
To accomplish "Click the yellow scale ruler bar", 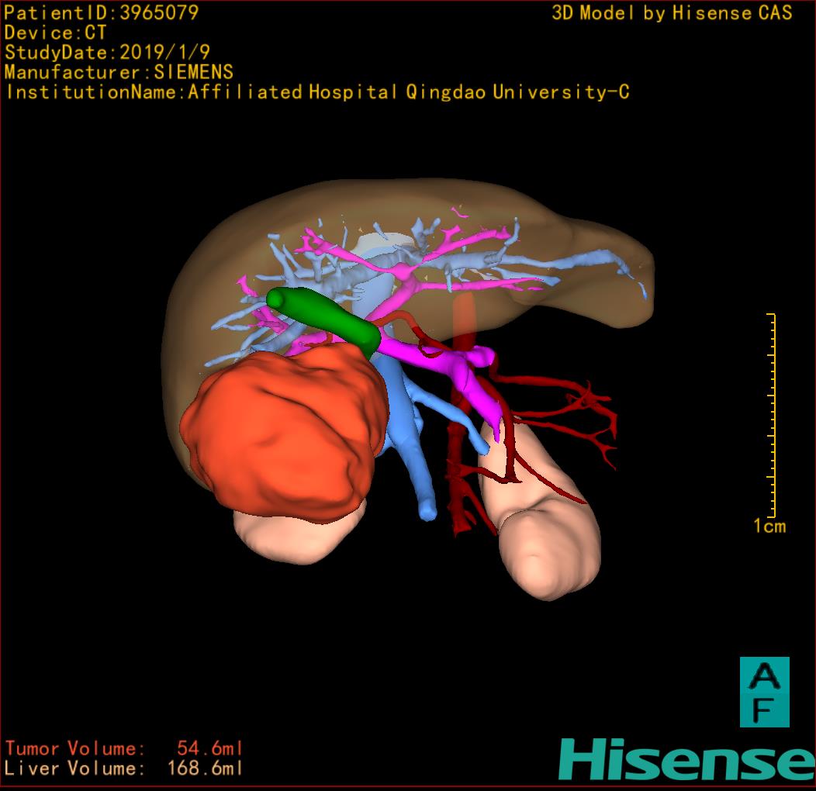I will point(772,415).
